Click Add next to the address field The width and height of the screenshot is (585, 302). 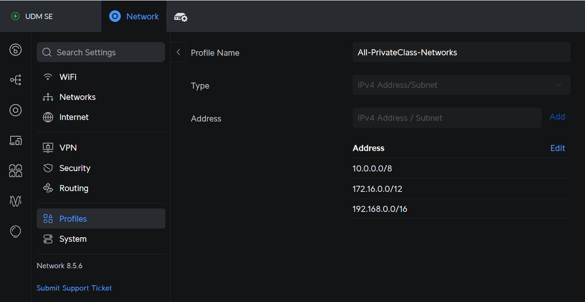[x=557, y=117]
